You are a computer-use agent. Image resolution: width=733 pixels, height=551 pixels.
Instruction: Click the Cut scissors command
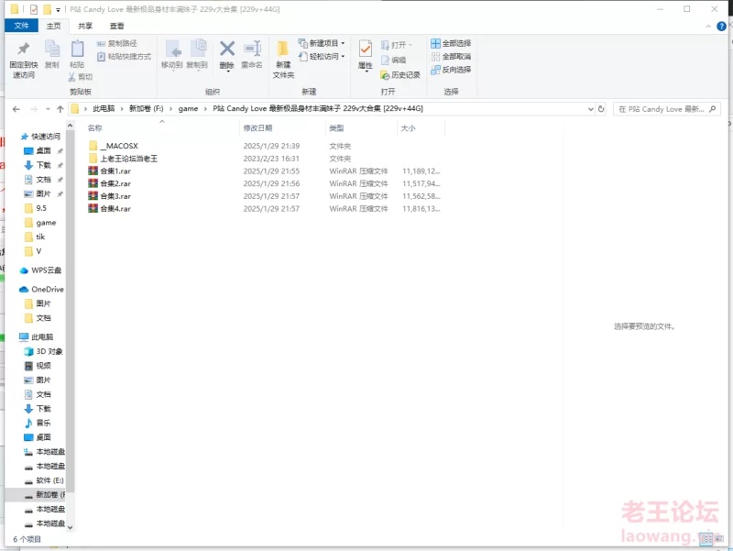tap(81, 77)
